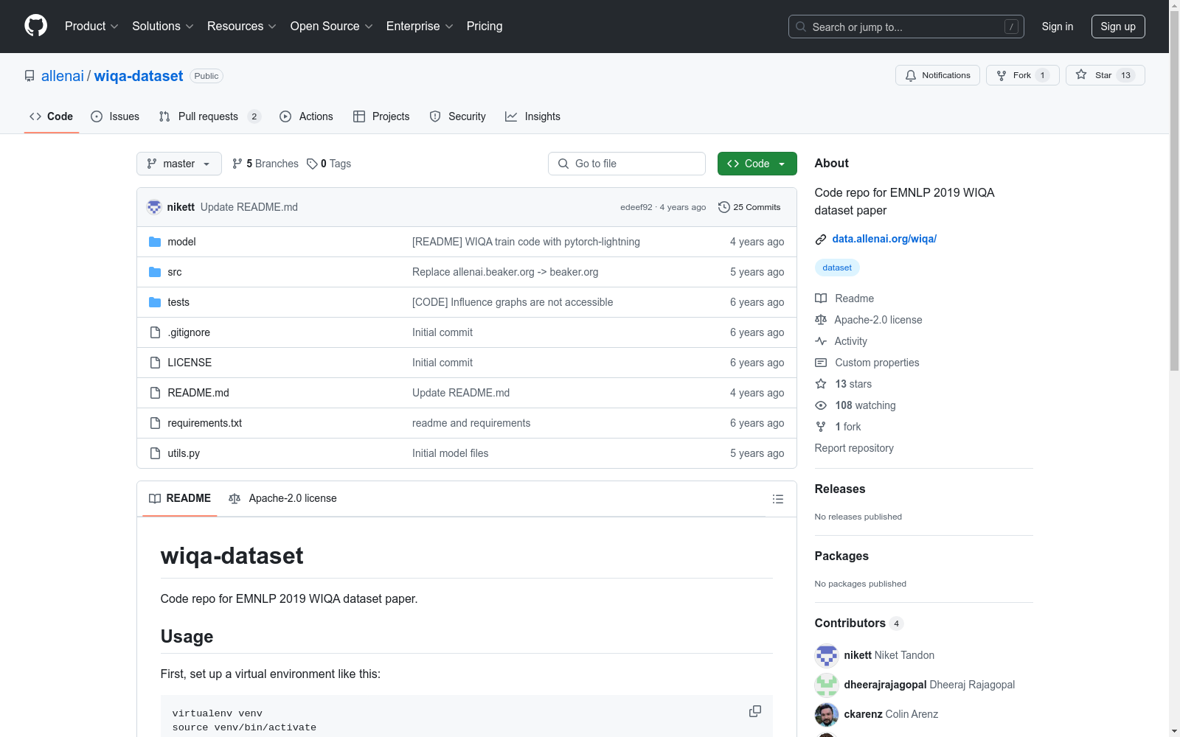1180x737 pixels.
Task: Open commit hash edeef92
Action: (636, 207)
